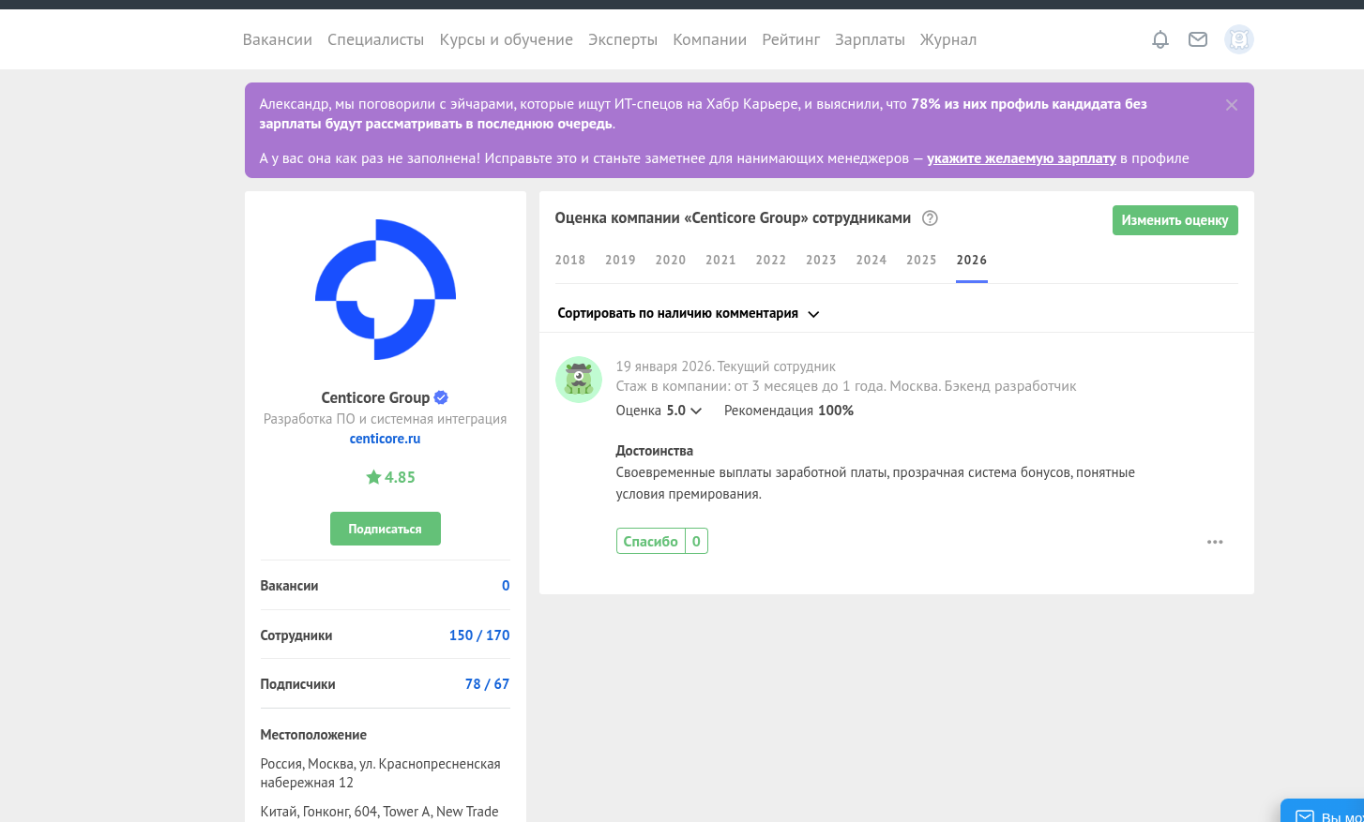Click the help question mark icon
This screenshot has height=822, width=1364.
pos(930,218)
